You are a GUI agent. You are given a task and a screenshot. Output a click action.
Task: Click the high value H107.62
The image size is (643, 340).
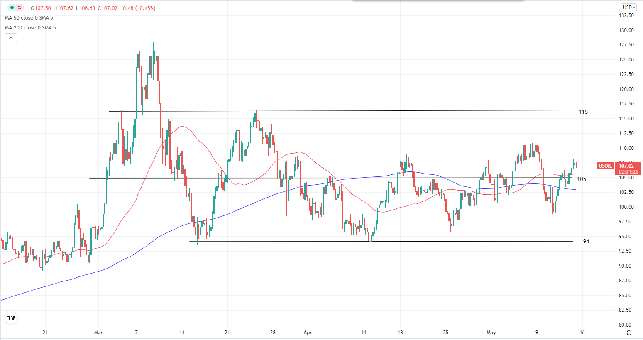(64, 8)
